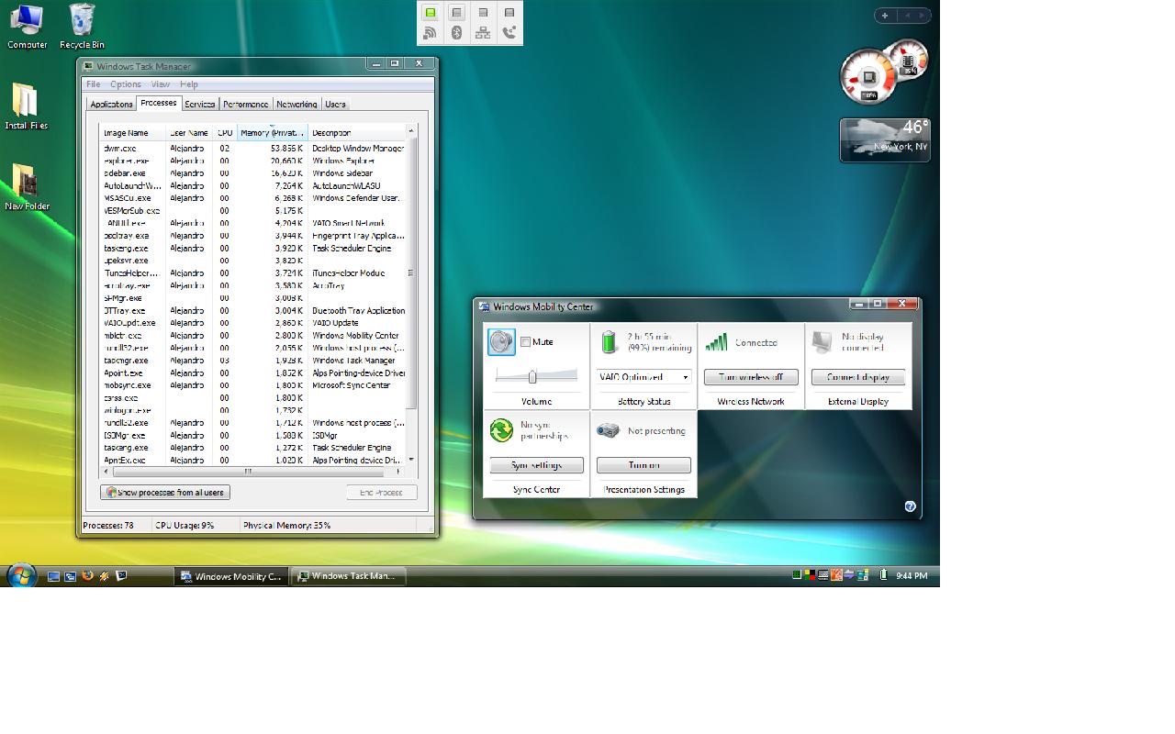
Task: Click Sync settings button
Action: click(536, 465)
